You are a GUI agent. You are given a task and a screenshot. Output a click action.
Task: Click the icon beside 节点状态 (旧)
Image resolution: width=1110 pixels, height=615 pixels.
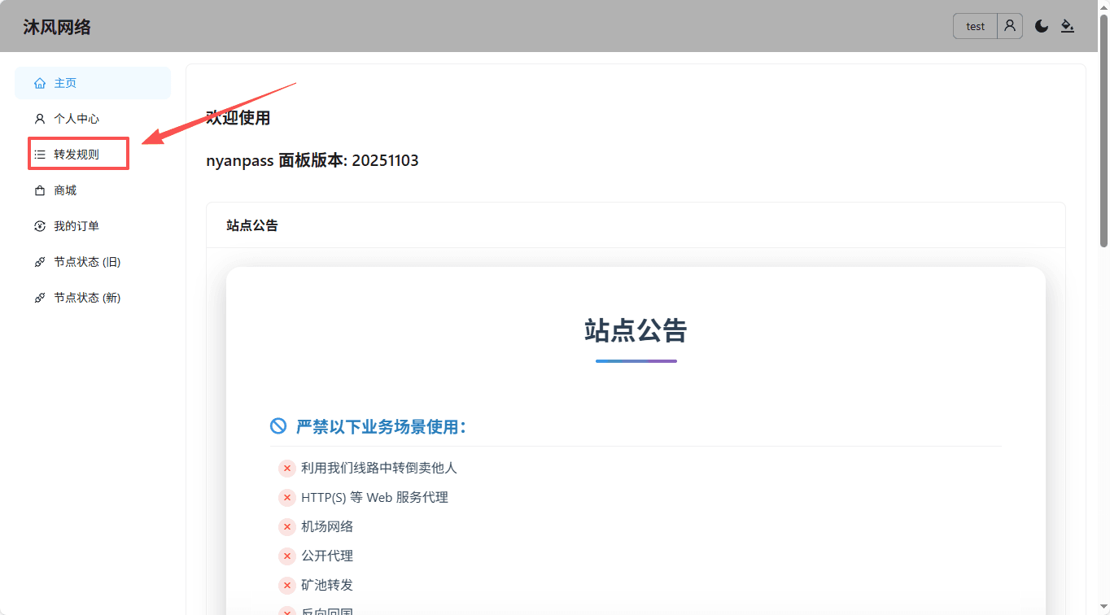pos(40,262)
